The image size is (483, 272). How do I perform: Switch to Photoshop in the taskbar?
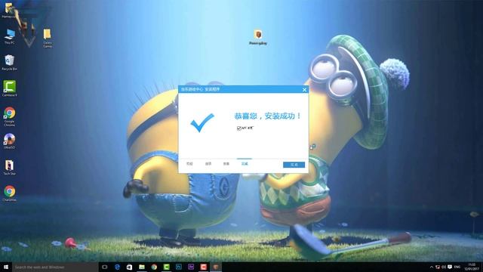point(179,267)
